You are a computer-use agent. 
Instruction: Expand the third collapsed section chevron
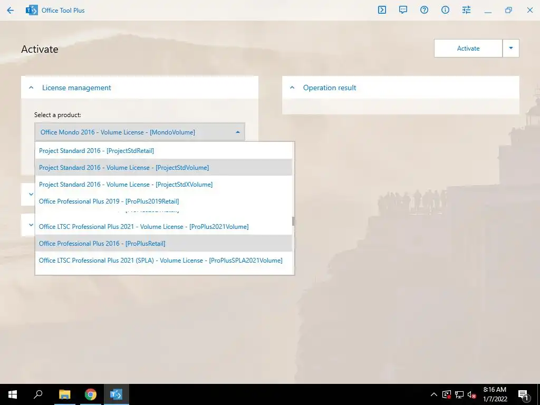(x=31, y=225)
